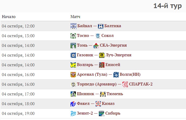Click the Тюмень team logo icon
186x120 pixels.
[x=103, y=94]
